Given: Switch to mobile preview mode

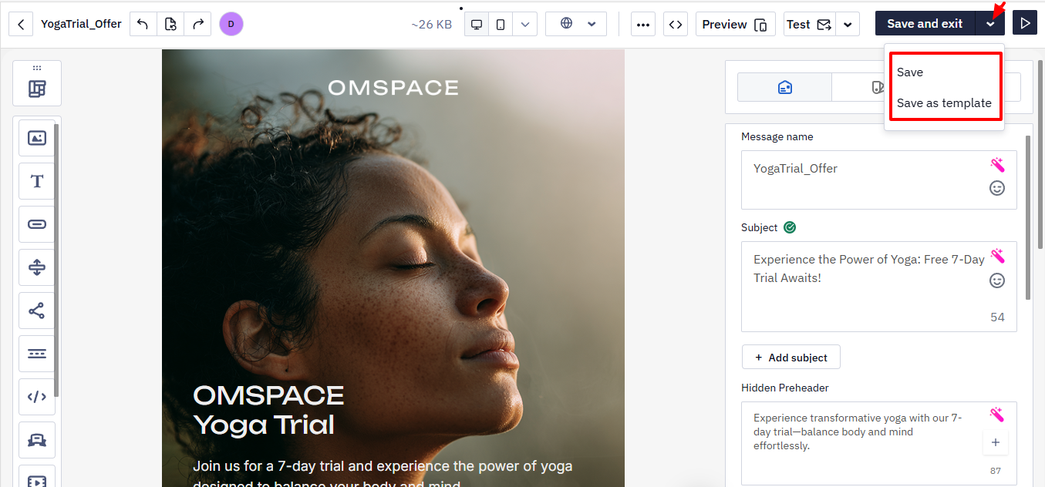Looking at the screenshot, I should pyautogui.click(x=501, y=24).
